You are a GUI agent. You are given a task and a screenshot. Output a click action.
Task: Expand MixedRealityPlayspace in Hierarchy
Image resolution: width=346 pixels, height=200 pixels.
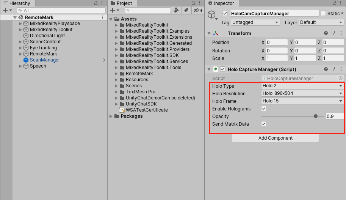pyautogui.click(x=20, y=24)
